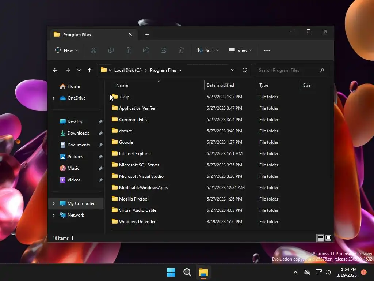The width and height of the screenshot is (374, 281).
Task: Select the Common Files folder
Action: (x=213, y=120)
